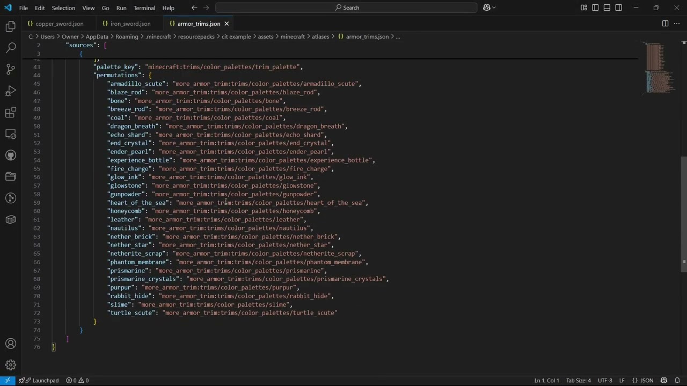
Task: Close the armor_trims.json tab
Action: point(226,24)
